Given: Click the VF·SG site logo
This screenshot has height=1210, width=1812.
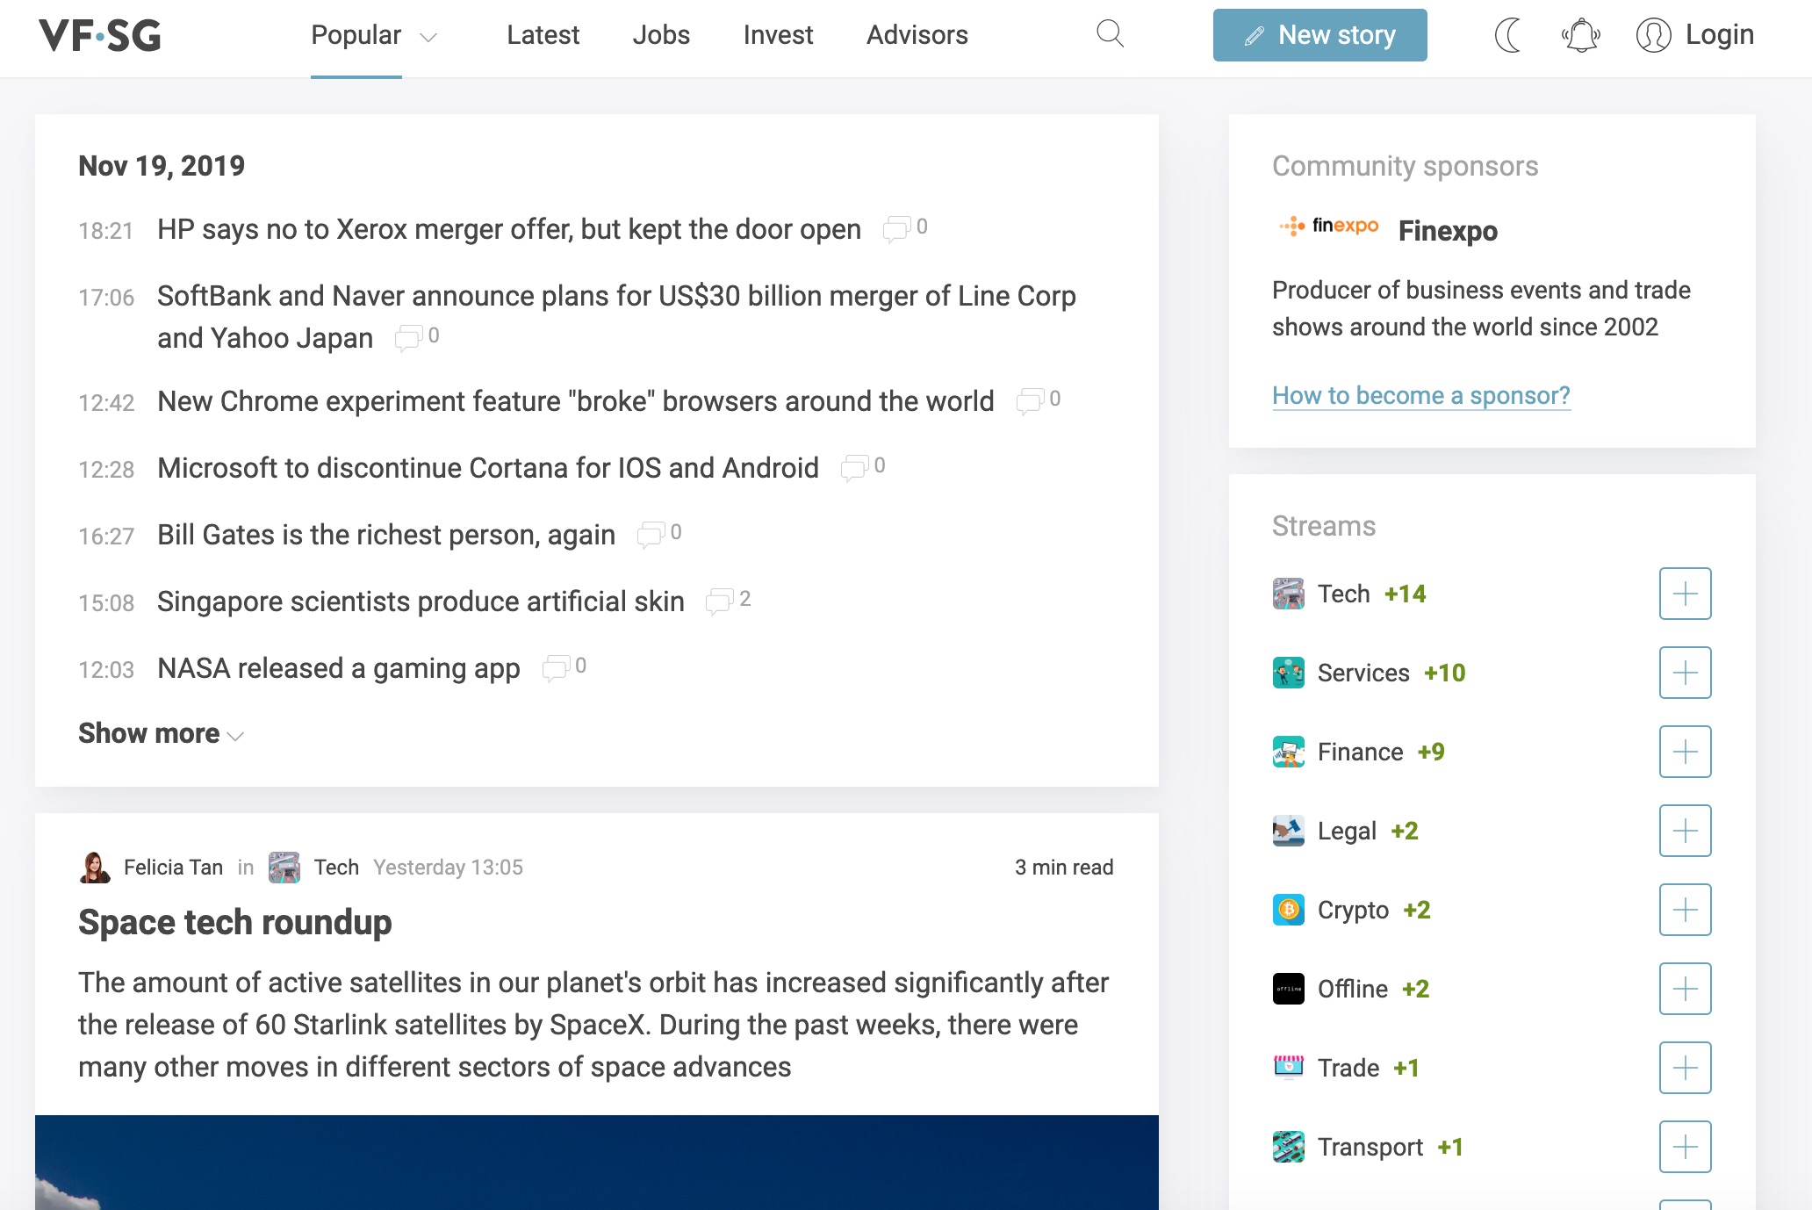Looking at the screenshot, I should 100,36.
